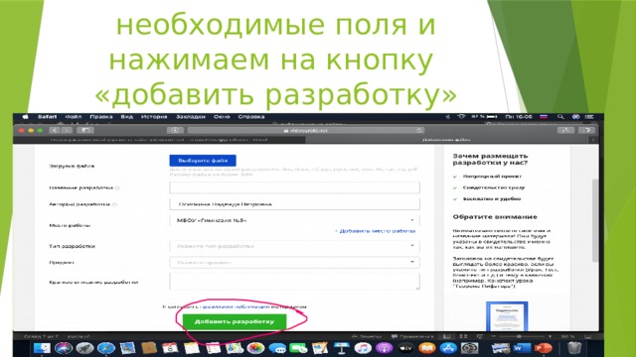The width and height of the screenshot is (636, 357).
Task: Open the Apple menu
Action: coord(25,117)
